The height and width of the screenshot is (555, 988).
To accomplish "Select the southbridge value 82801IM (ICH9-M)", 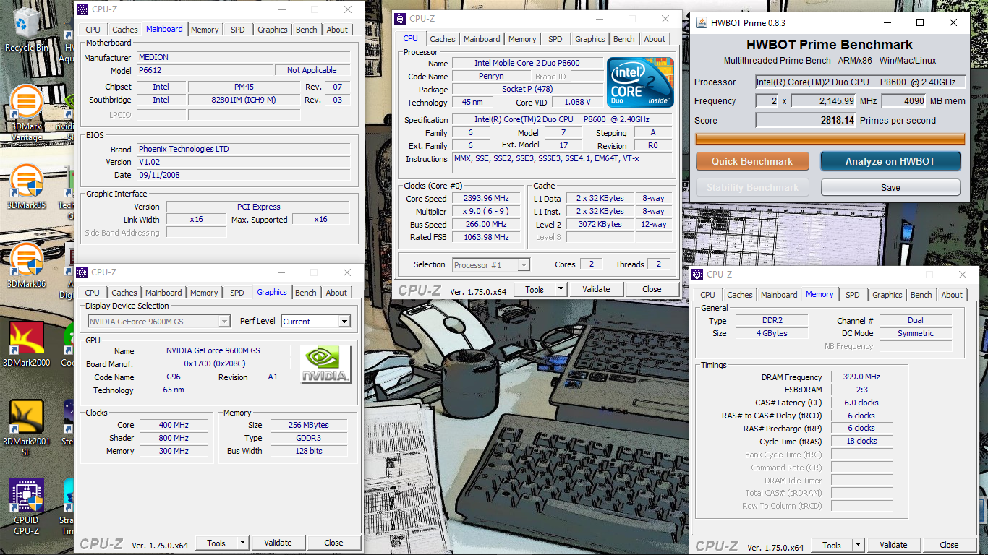I will [x=243, y=100].
